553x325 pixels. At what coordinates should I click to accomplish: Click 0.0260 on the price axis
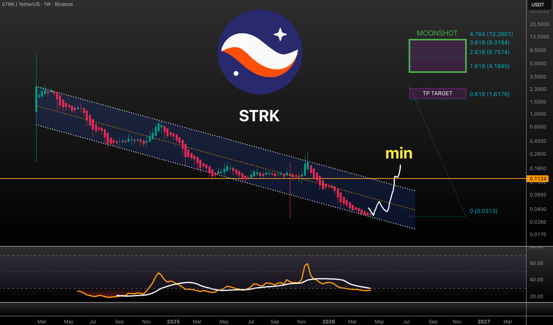click(x=538, y=222)
